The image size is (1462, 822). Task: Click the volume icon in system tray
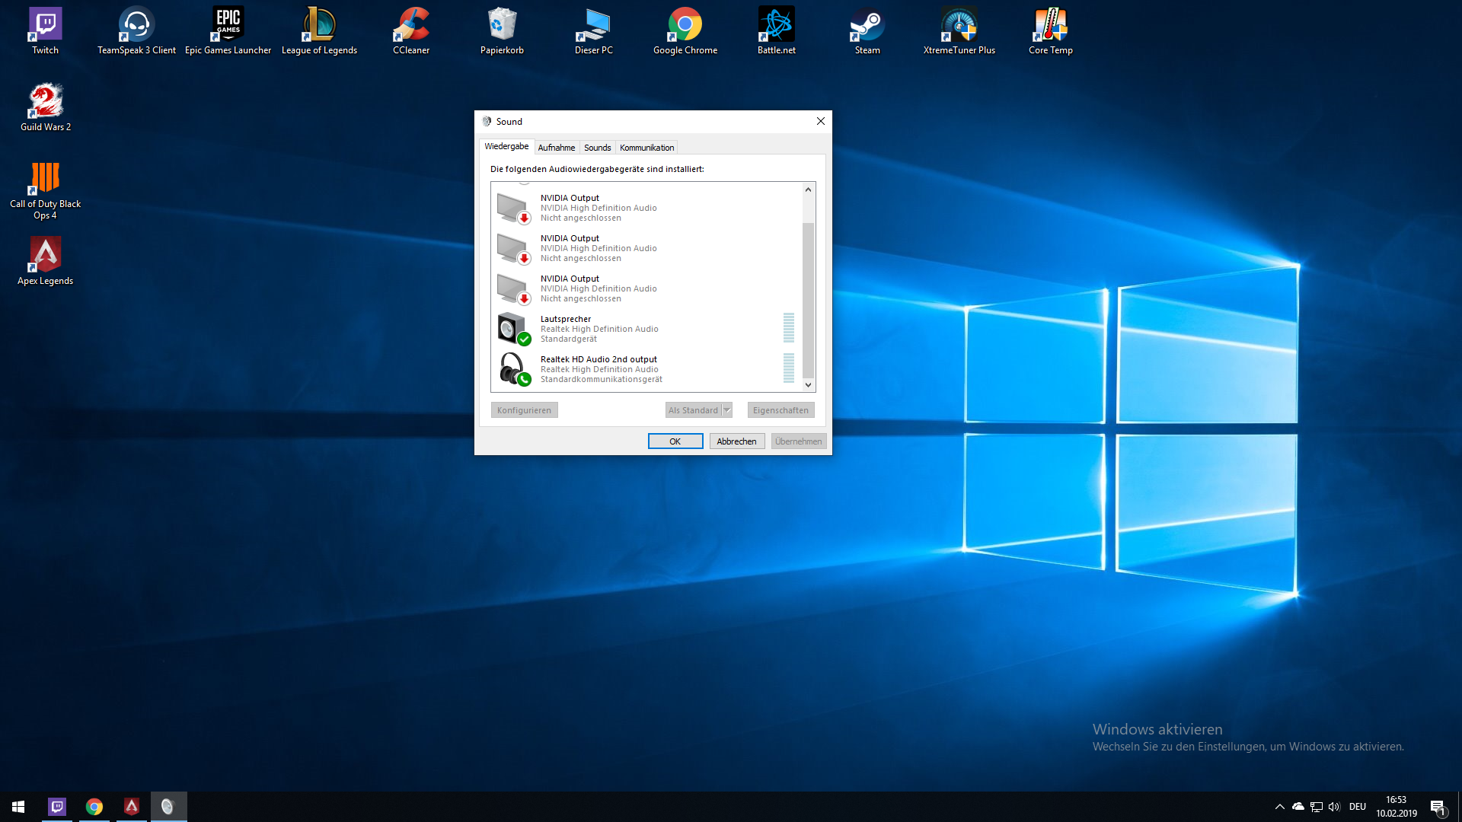(x=1334, y=807)
